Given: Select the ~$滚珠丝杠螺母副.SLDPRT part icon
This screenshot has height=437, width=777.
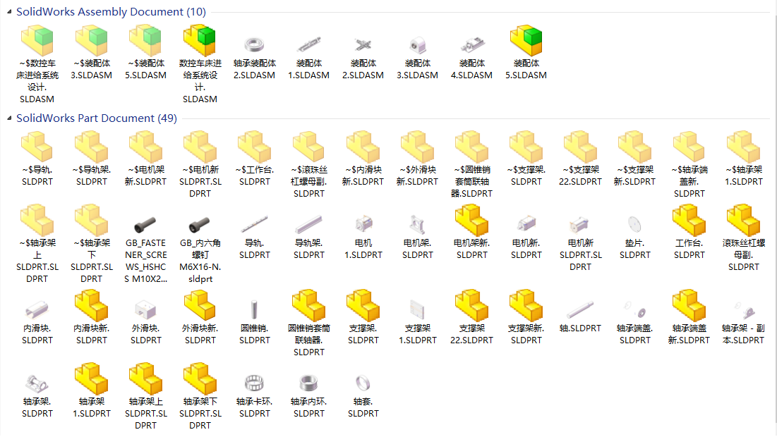Looking at the screenshot, I should pos(308,147).
